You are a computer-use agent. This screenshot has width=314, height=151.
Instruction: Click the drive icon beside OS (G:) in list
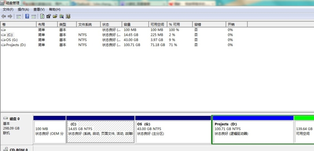coord(4,40)
